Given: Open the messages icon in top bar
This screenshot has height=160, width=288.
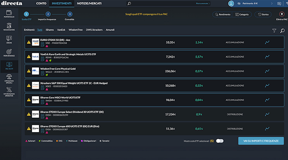Looking at the screenshot, I should 279,3.
